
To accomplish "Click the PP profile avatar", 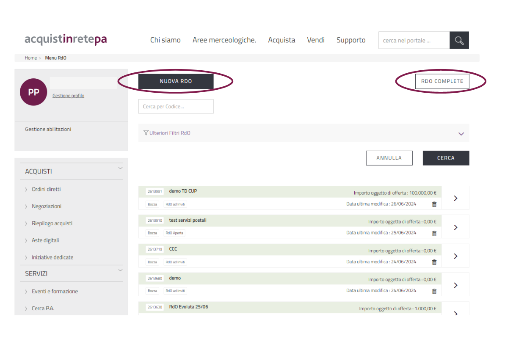I will pyautogui.click(x=33, y=92).
